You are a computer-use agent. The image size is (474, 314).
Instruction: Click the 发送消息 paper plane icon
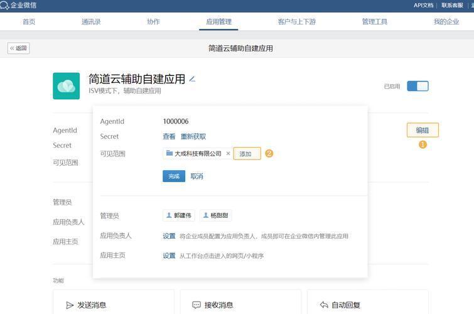click(70, 305)
